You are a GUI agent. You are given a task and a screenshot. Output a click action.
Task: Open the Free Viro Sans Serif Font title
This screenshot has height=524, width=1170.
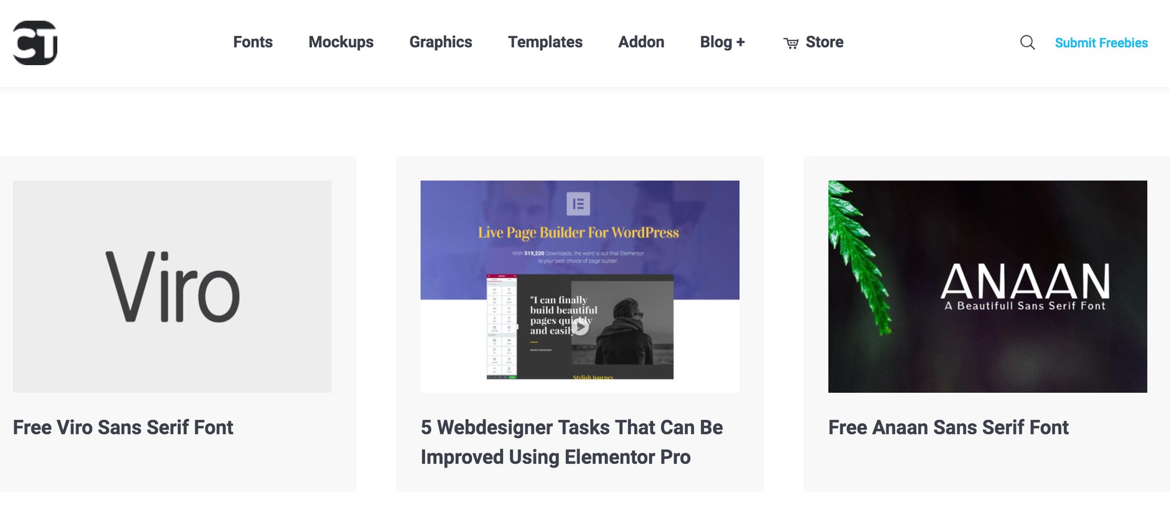tap(123, 428)
